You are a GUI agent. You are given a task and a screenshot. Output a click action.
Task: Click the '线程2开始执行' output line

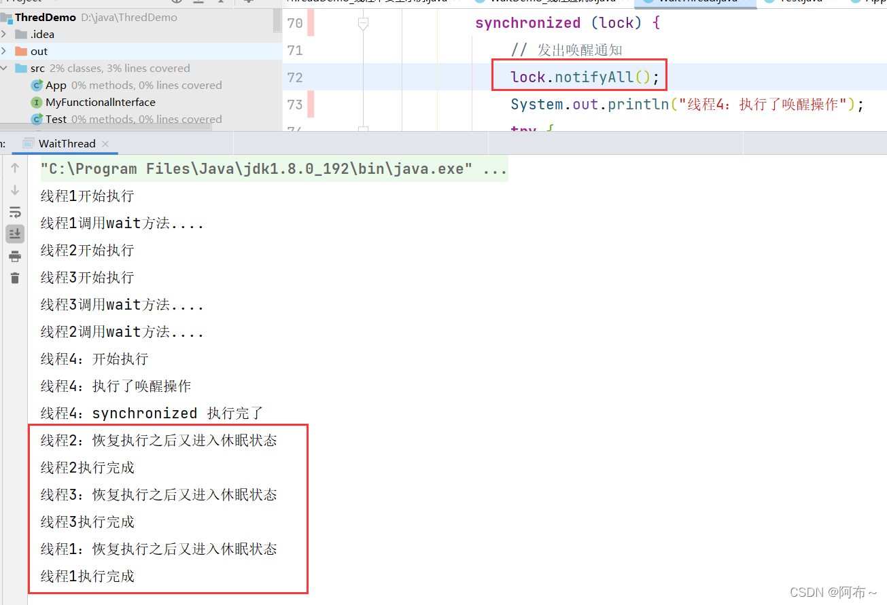[87, 251]
